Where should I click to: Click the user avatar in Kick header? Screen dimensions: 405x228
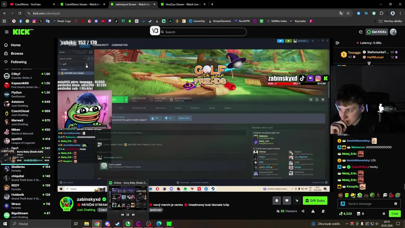pos(393,32)
